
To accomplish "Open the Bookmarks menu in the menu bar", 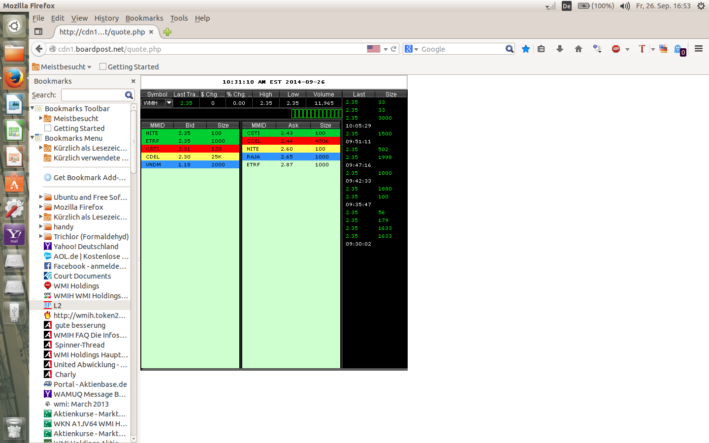I will coord(144,18).
